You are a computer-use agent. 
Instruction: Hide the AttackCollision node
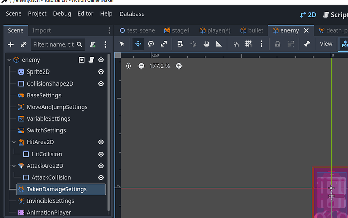coord(101,177)
